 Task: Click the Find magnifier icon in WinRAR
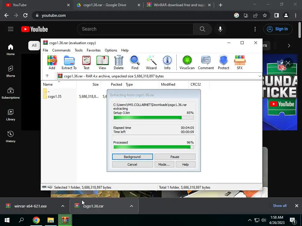(135, 62)
